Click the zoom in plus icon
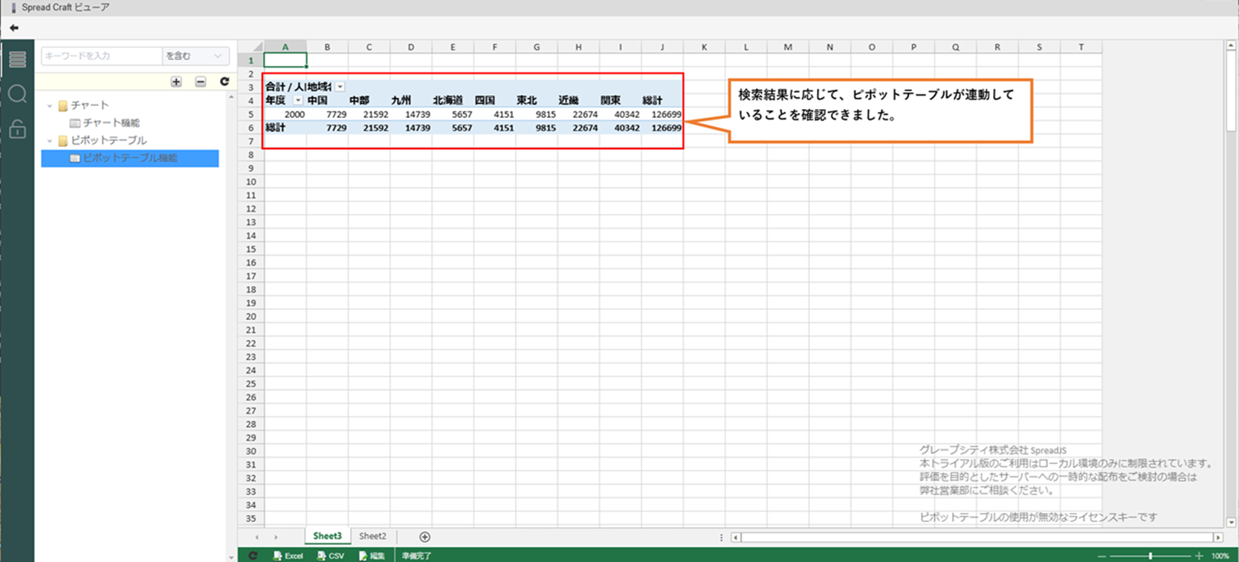The height and width of the screenshot is (562, 1239). coord(1199,555)
